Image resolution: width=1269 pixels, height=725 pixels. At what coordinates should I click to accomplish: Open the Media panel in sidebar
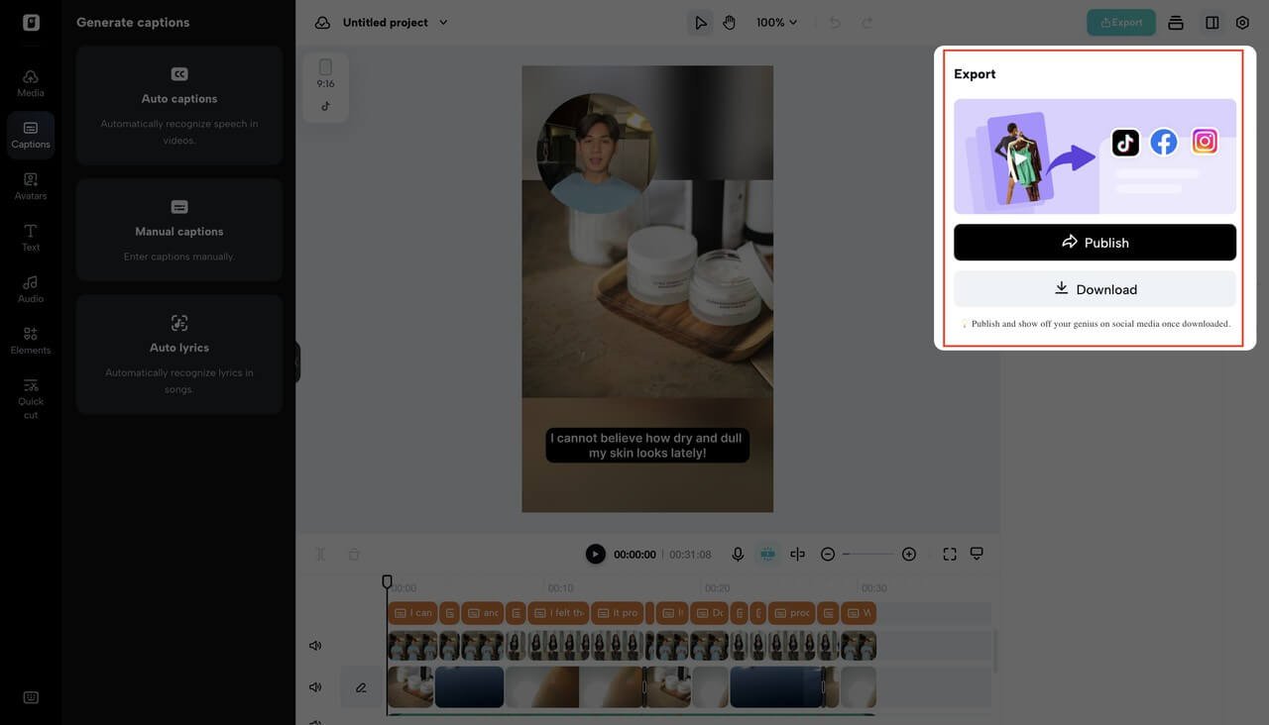pyautogui.click(x=31, y=83)
